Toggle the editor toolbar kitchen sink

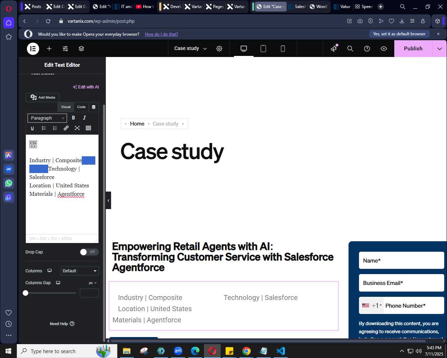88,128
